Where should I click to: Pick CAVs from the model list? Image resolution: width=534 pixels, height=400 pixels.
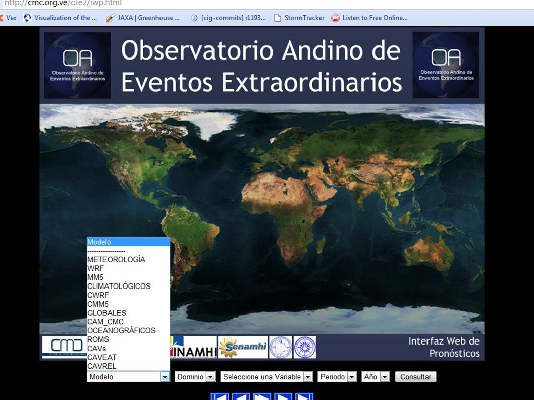point(128,348)
